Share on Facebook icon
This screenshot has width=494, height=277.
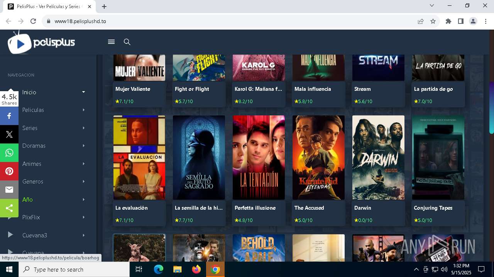point(9,116)
